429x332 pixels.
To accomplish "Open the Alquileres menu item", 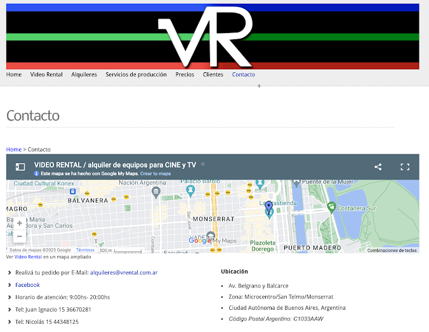I will pyautogui.click(x=84, y=74).
